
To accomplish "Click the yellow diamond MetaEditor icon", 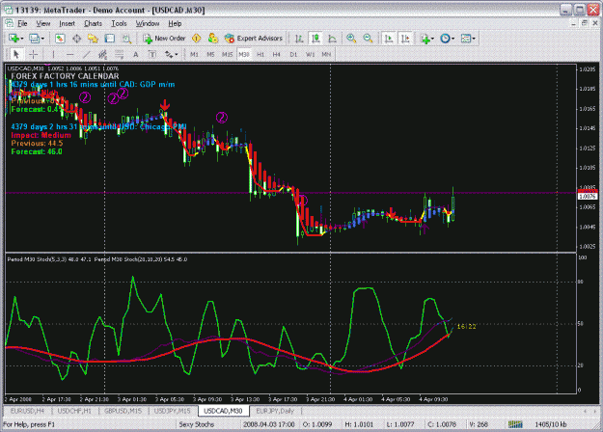I will click(197, 39).
